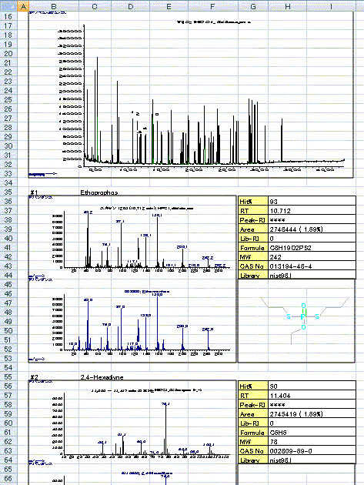The width and height of the screenshot is (364, 485).
Task: Click the RT value '10.712'
Action: (312, 211)
